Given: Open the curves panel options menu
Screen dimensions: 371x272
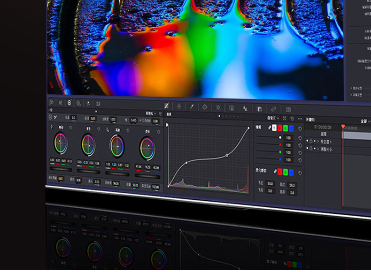Looking at the screenshot, I should 300,119.
